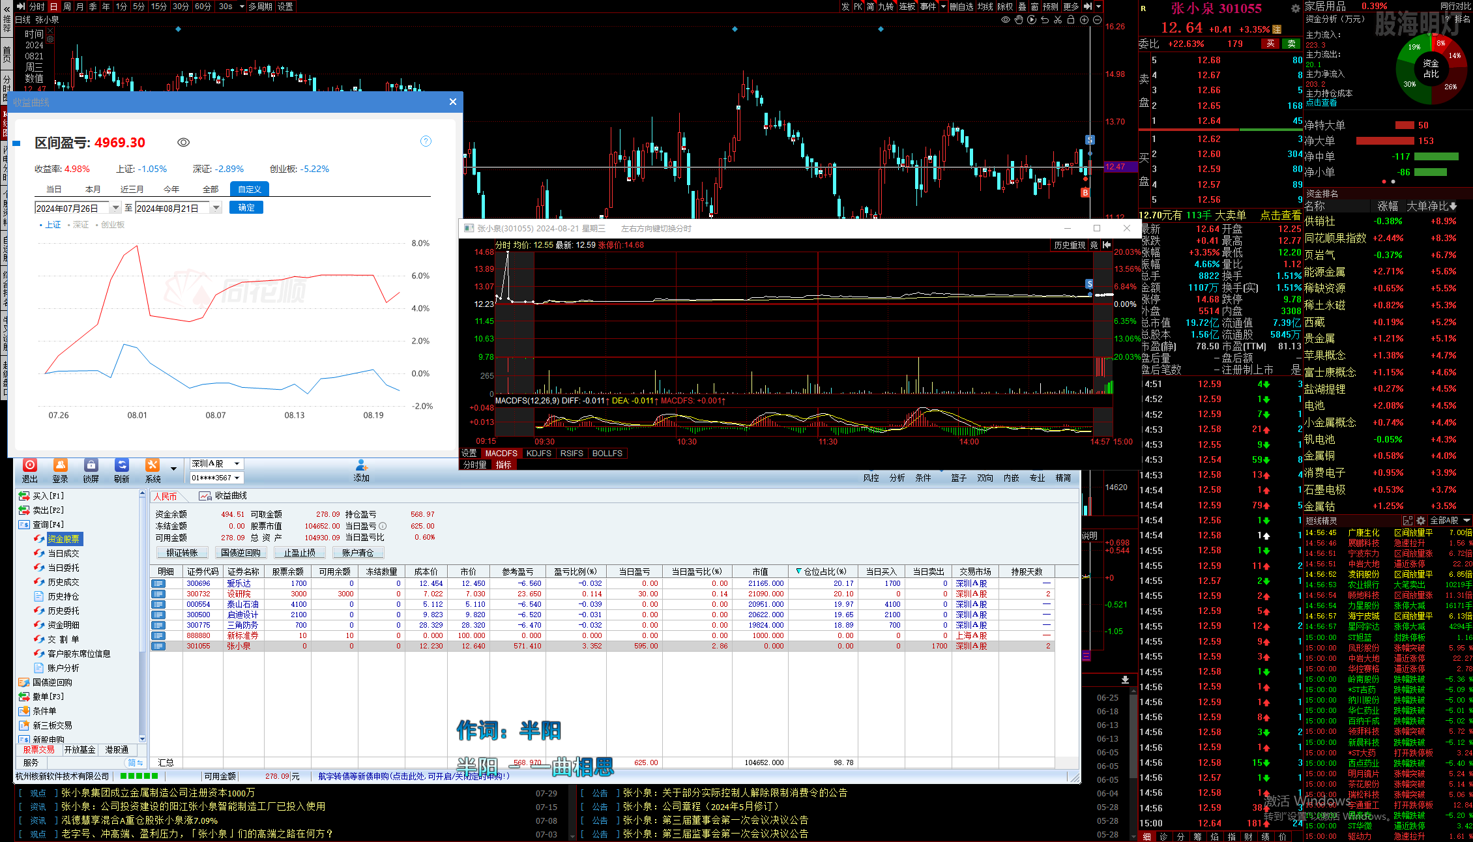
Task: Click the 止盈止损 button
Action: [299, 553]
